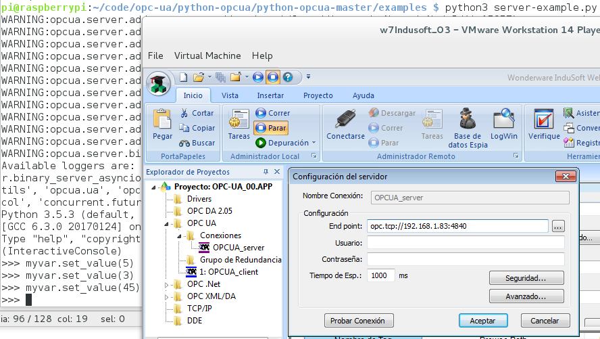Open project folder icon in quick toolbar

[x=199, y=77]
